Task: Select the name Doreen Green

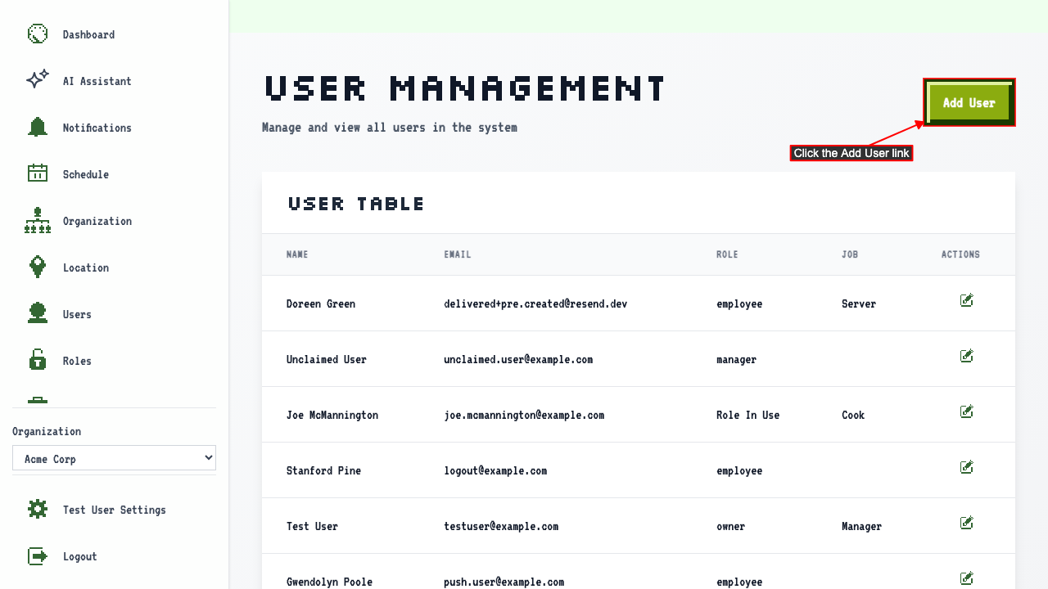Action: tap(321, 303)
